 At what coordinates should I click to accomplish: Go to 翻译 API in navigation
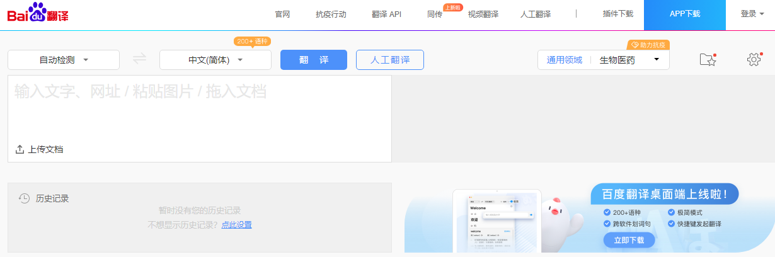(x=386, y=14)
